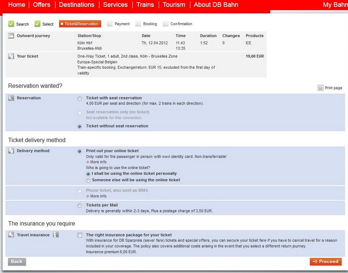
Task: Click the Travel insurance section icon
Action: point(11,235)
